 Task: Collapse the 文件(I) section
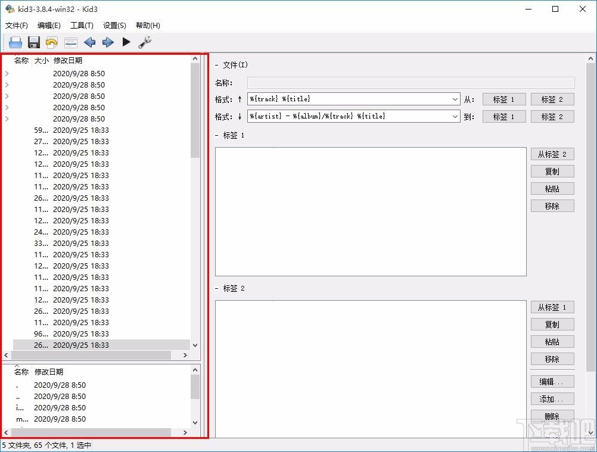point(217,65)
